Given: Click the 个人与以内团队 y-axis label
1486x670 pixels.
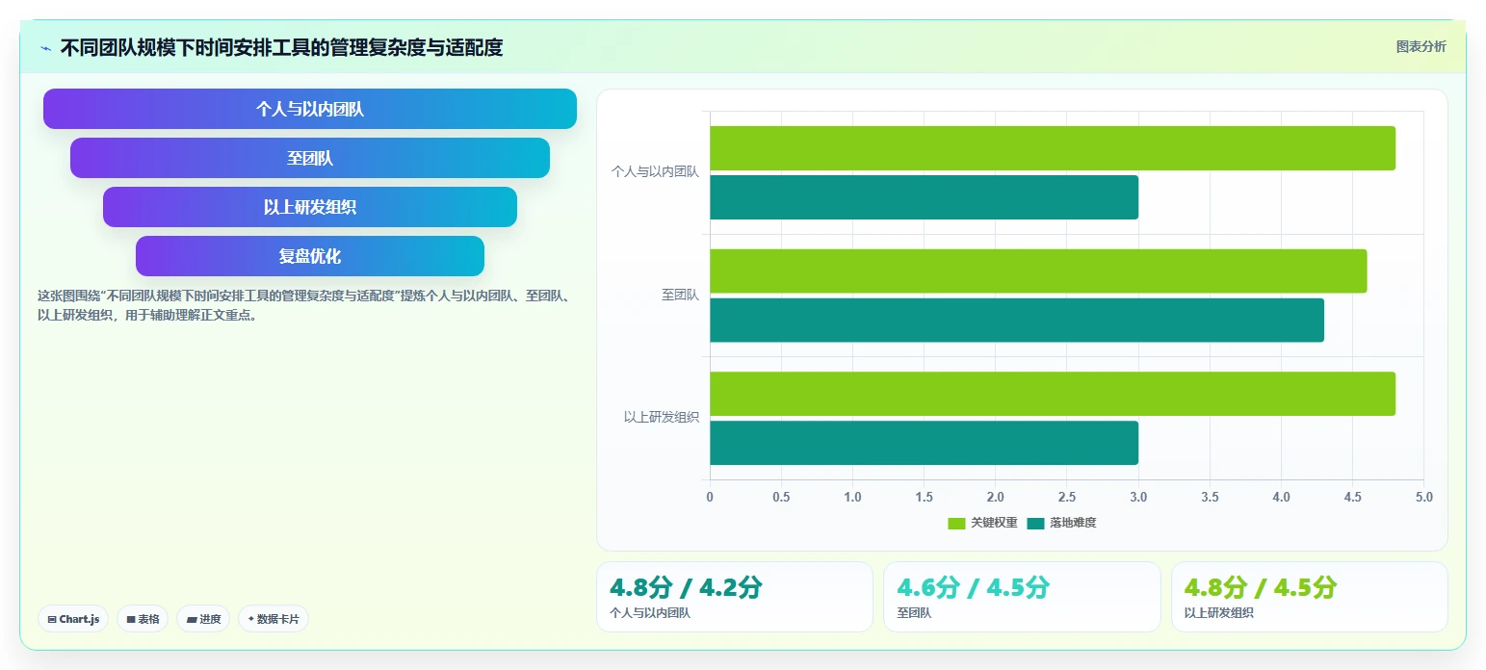Looking at the screenshot, I should pyautogui.click(x=655, y=172).
